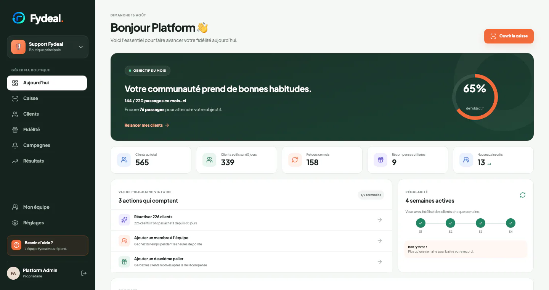Image resolution: width=549 pixels, height=290 pixels.
Task: Open the Clients au total card
Action: click(151, 160)
